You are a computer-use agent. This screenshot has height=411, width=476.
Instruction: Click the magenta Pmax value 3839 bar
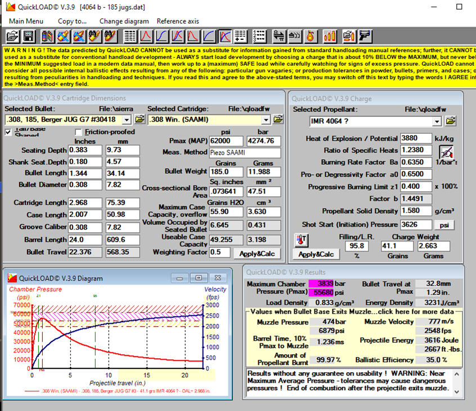pos(321,283)
